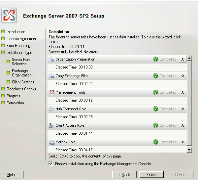Screen dimensions: 198x180
Task: Click the 'Select Ctrl+C to copy' hint text
Action: click(85, 156)
